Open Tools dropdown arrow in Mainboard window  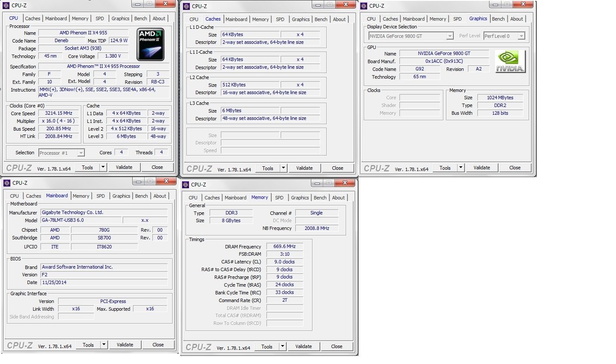click(x=104, y=345)
